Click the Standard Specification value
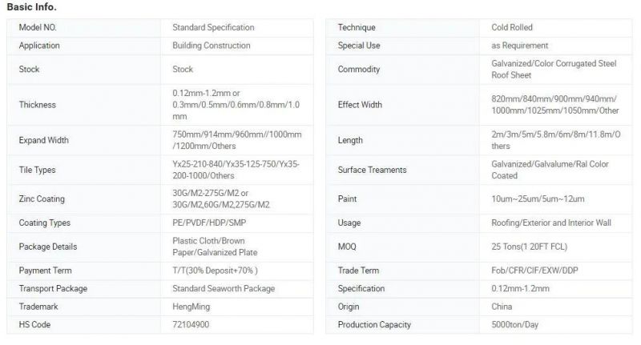 (213, 27)
